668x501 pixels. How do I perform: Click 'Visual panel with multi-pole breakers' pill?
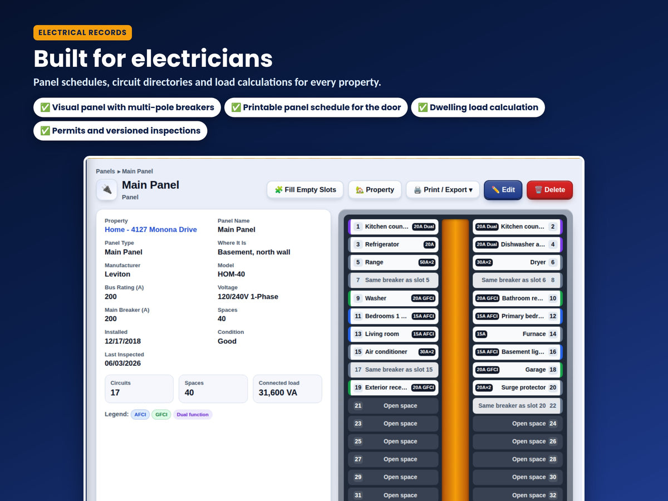pos(127,107)
